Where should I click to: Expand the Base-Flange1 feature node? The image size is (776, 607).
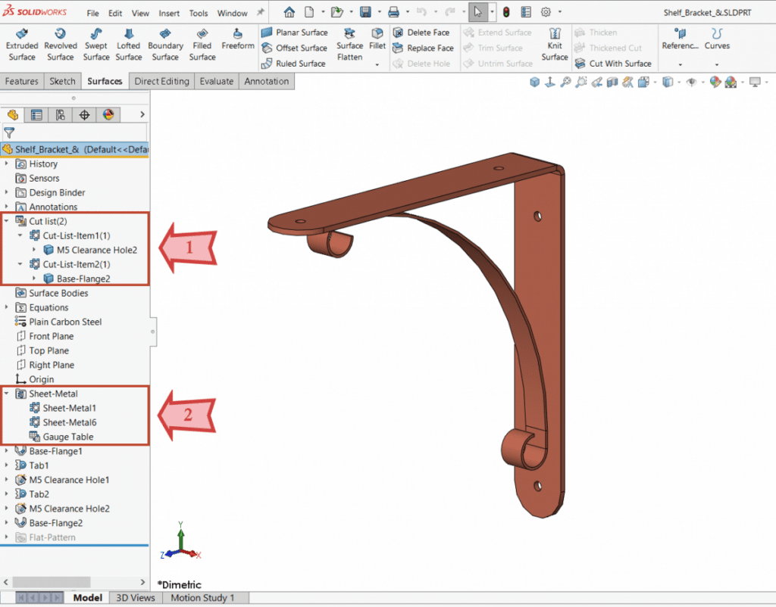point(6,450)
